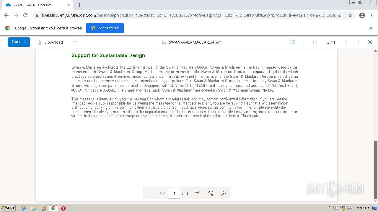Zoom in on the PDF document
The image size is (378, 212).
[x=198, y=193]
